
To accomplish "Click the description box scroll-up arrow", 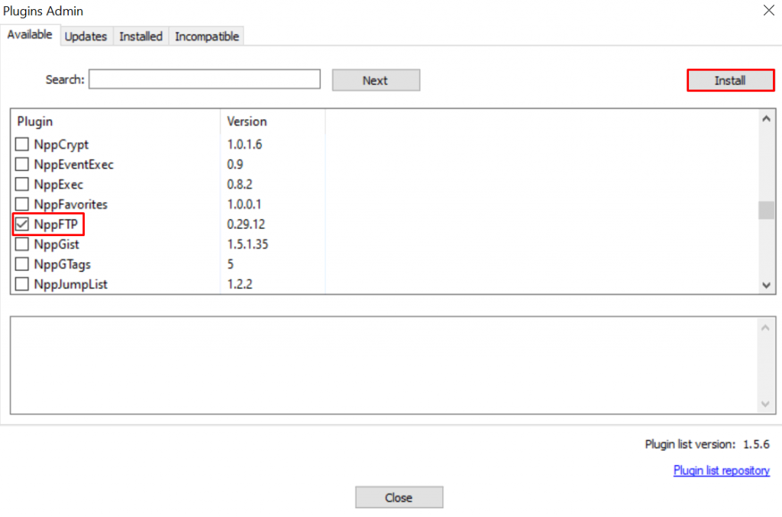I will [765, 328].
